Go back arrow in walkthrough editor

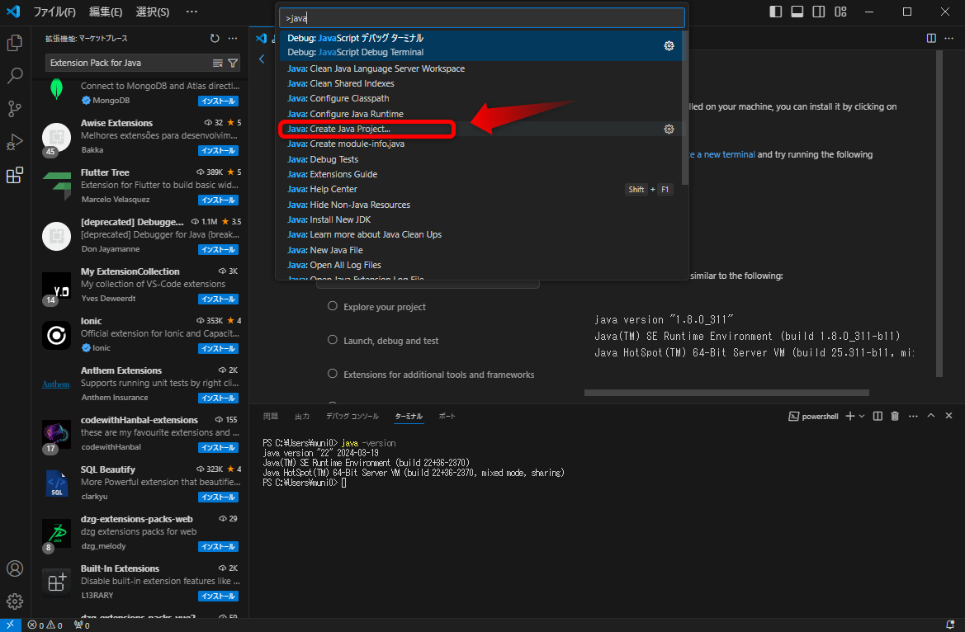[262, 59]
